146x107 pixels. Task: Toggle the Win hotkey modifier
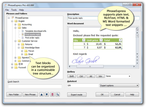point(100,76)
